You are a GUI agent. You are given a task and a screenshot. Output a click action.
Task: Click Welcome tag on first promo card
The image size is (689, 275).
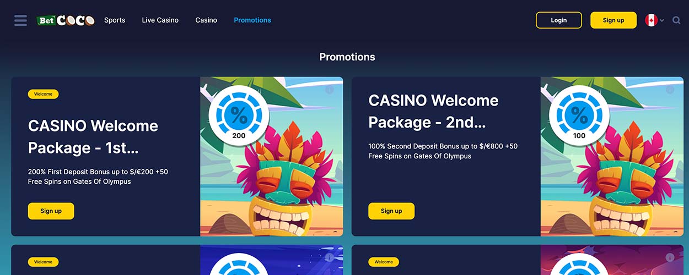(x=43, y=94)
